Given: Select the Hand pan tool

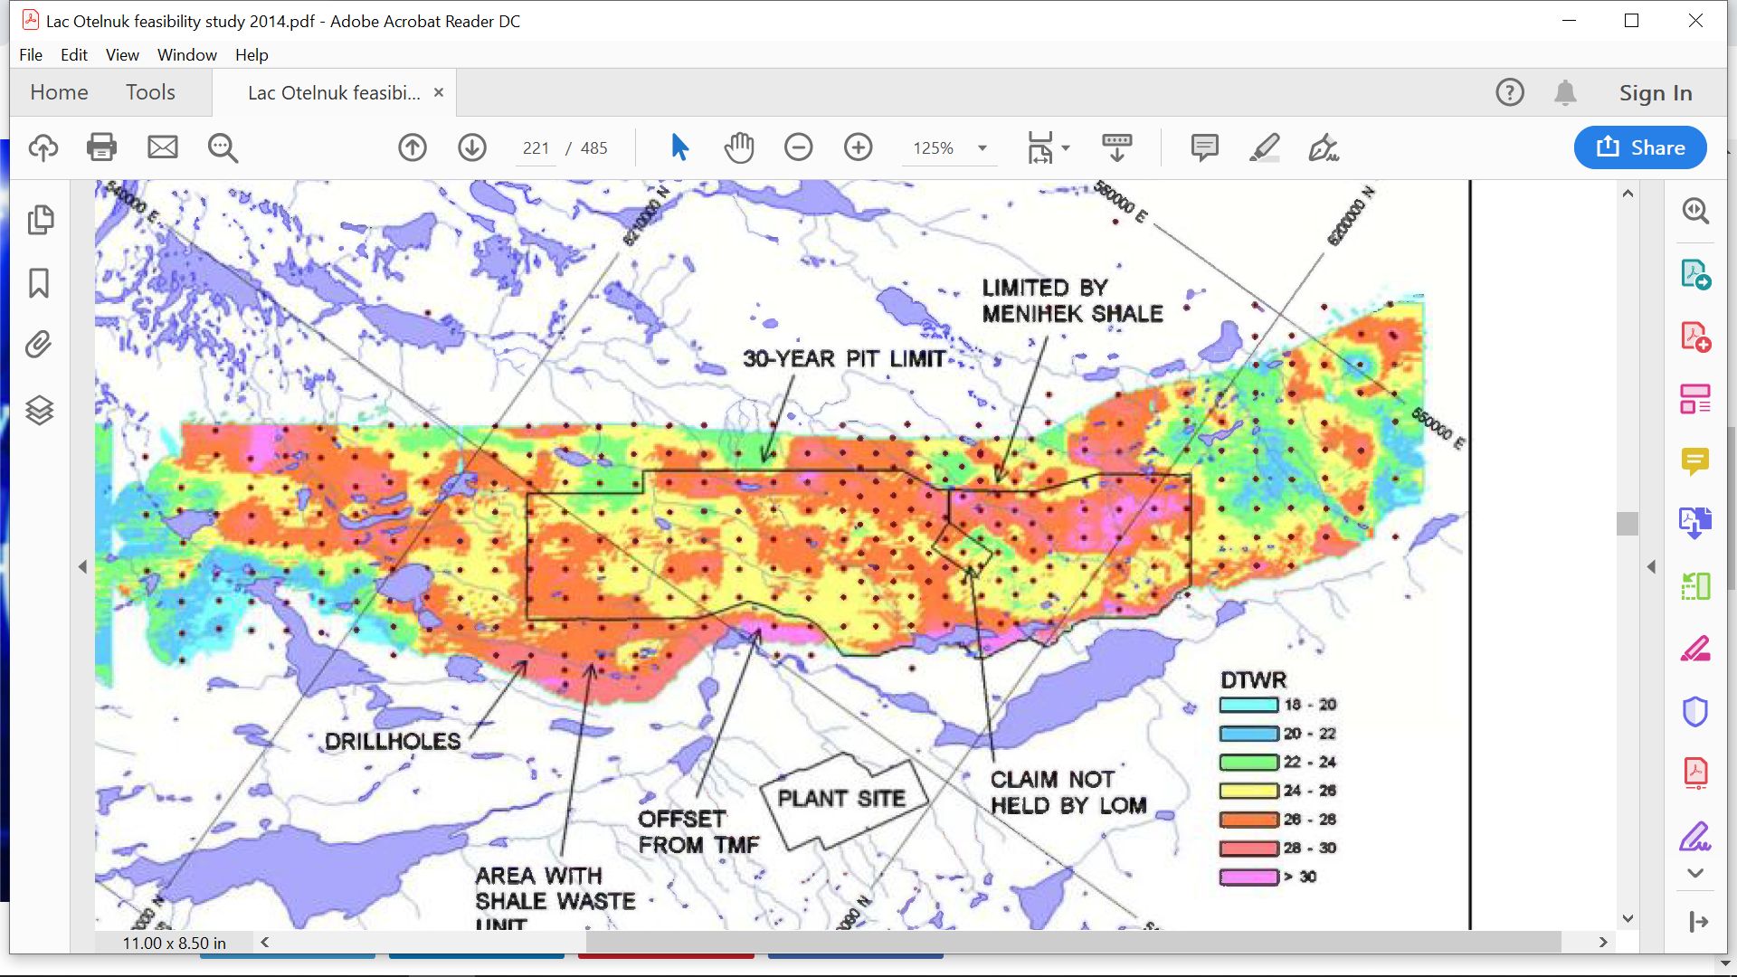Looking at the screenshot, I should pos(738,147).
